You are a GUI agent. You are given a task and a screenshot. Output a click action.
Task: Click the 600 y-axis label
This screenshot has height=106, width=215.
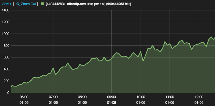7,58
